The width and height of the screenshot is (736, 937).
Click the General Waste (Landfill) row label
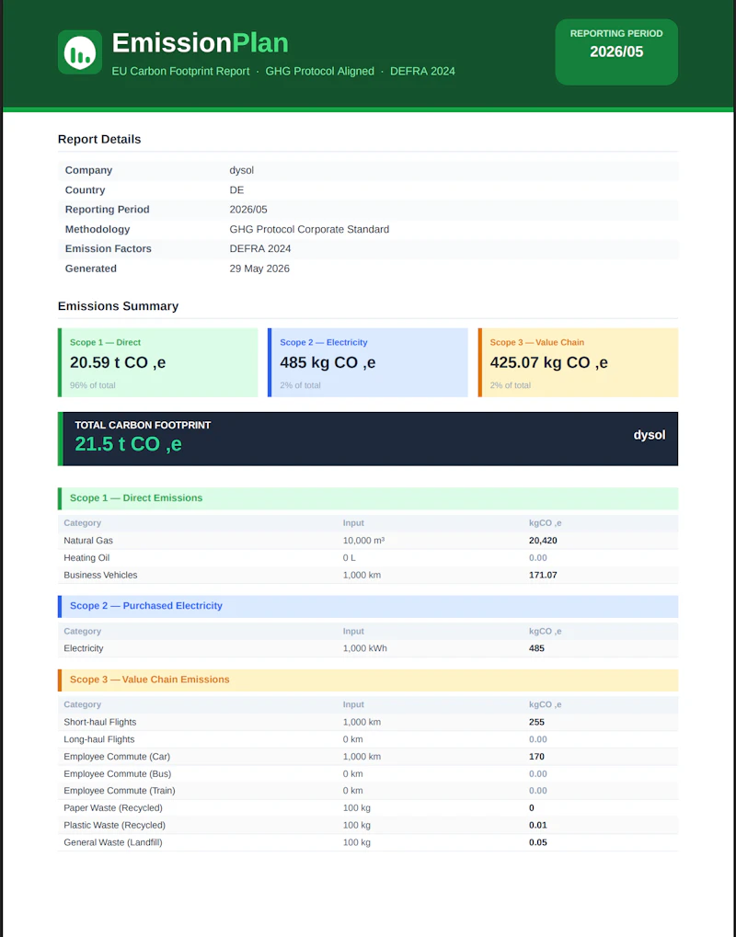tap(113, 842)
